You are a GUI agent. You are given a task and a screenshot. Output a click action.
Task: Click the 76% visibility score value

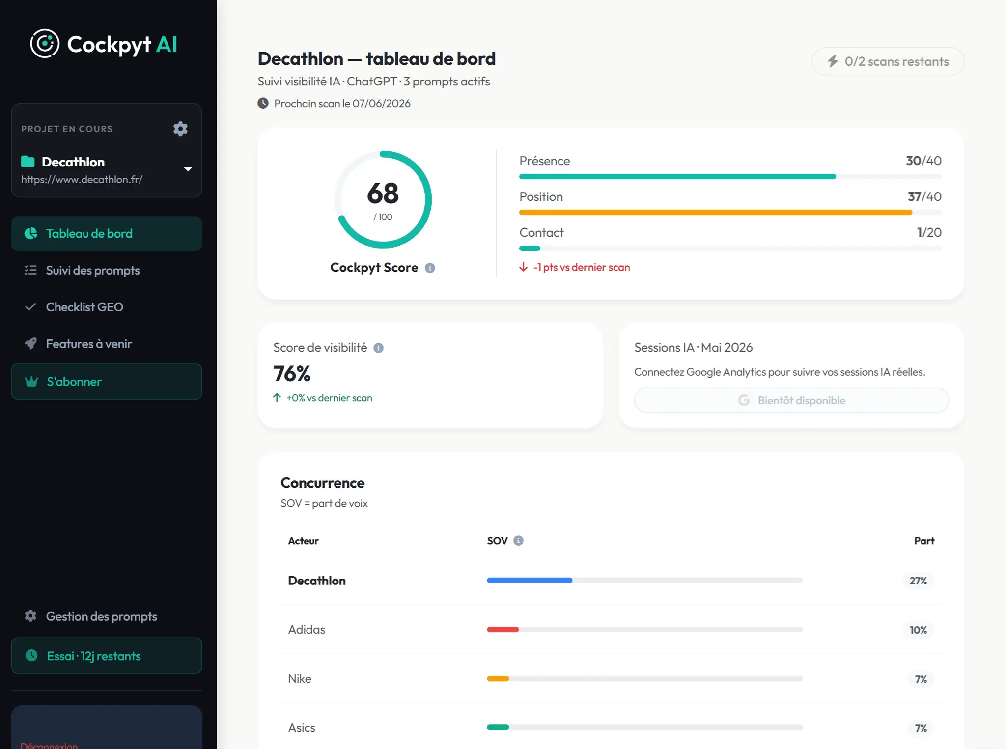tap(292, 374)
